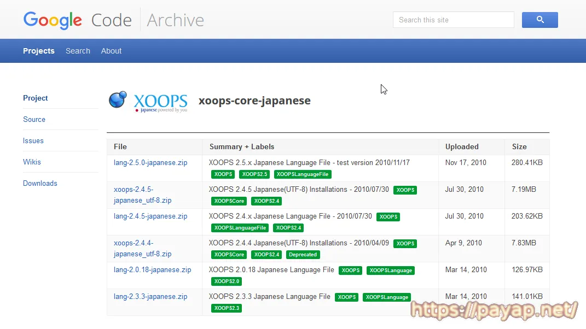Click the site search input field

coord(453,20)
